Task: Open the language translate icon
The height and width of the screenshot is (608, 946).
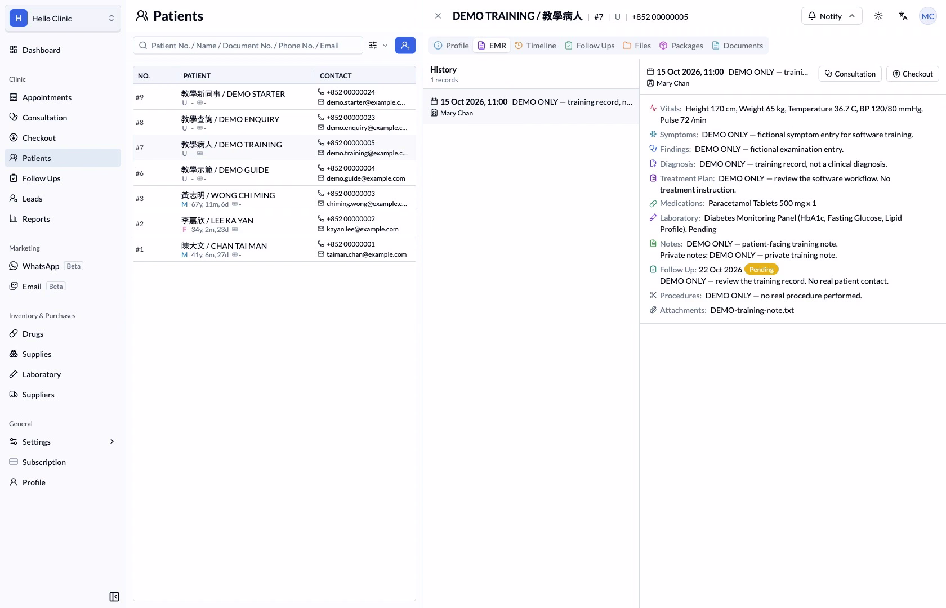Action: point(903,16)
